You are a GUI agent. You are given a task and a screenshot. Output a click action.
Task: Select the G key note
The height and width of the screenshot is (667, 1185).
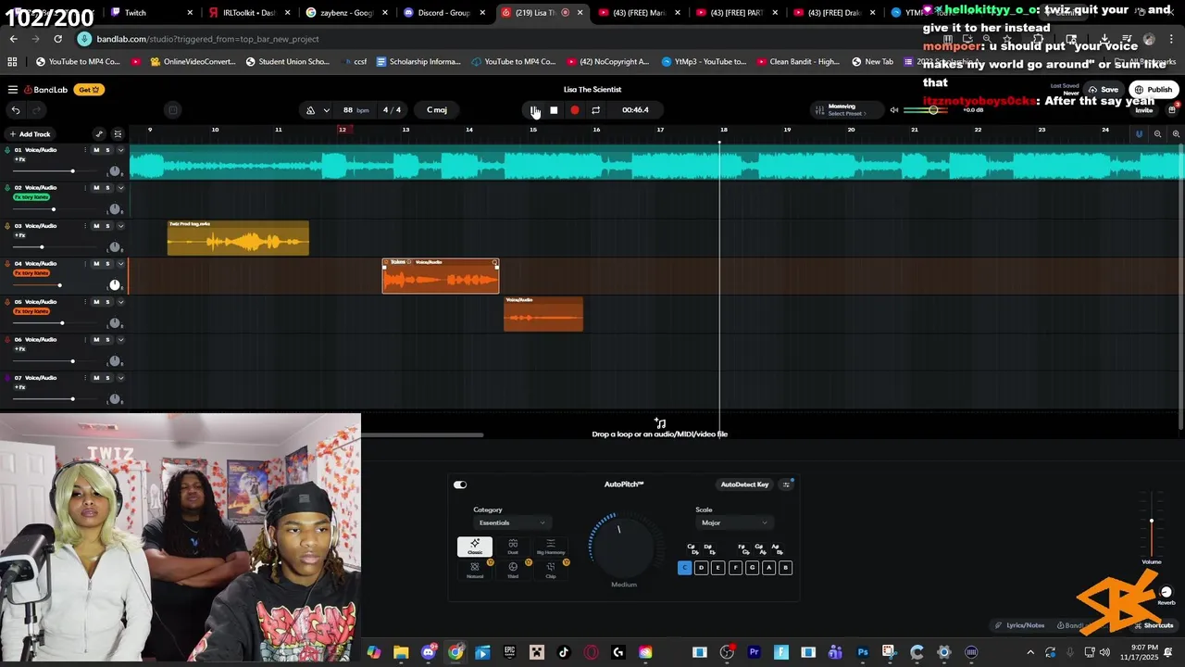coord(752,568)
